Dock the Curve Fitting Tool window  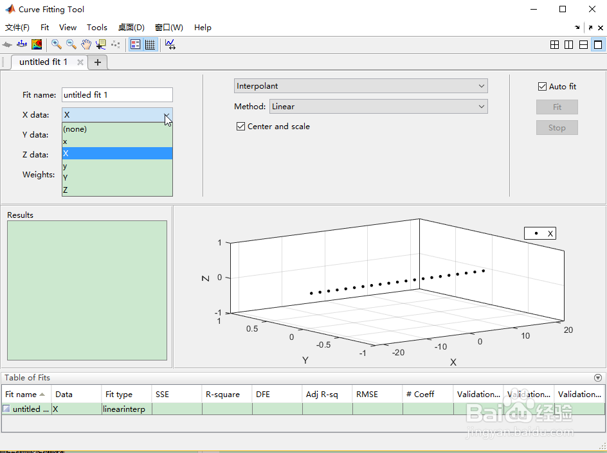[577, 28]
